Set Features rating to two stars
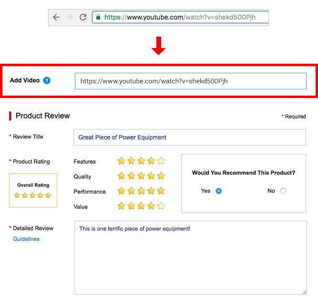The image size is (318, 305). point(131,161)
